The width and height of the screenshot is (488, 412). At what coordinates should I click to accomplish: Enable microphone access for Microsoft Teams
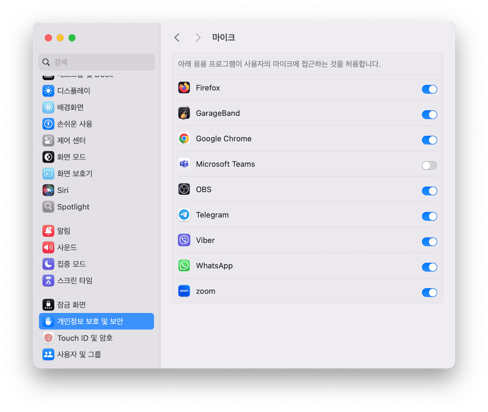coord(429,166)
